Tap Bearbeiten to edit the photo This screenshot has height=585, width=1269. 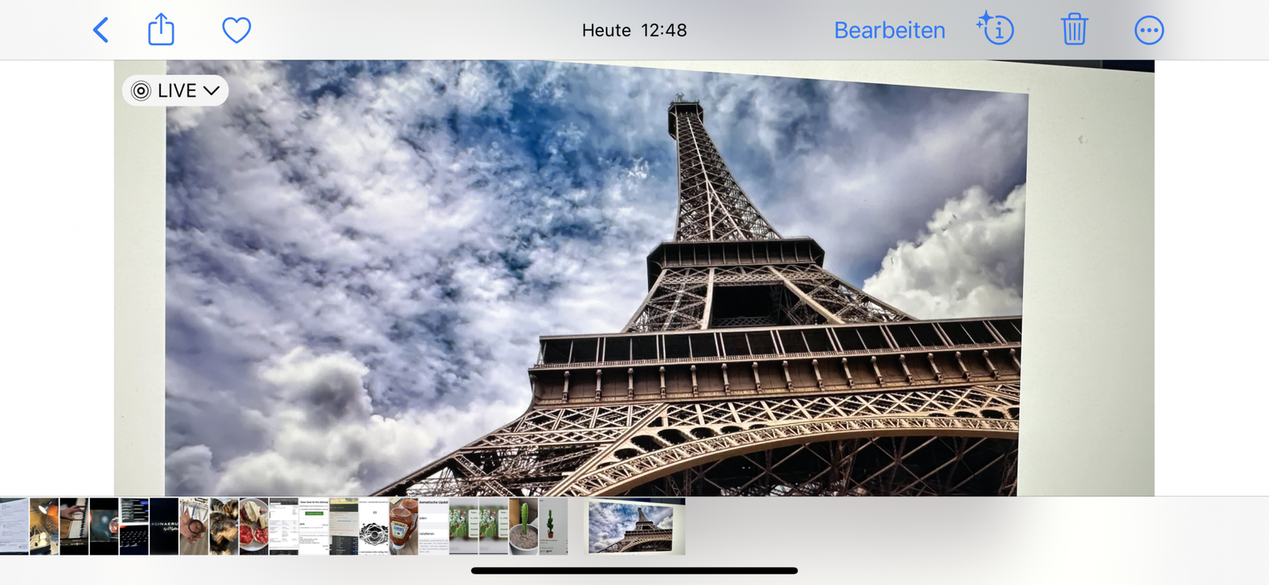[x=889, y=30]
